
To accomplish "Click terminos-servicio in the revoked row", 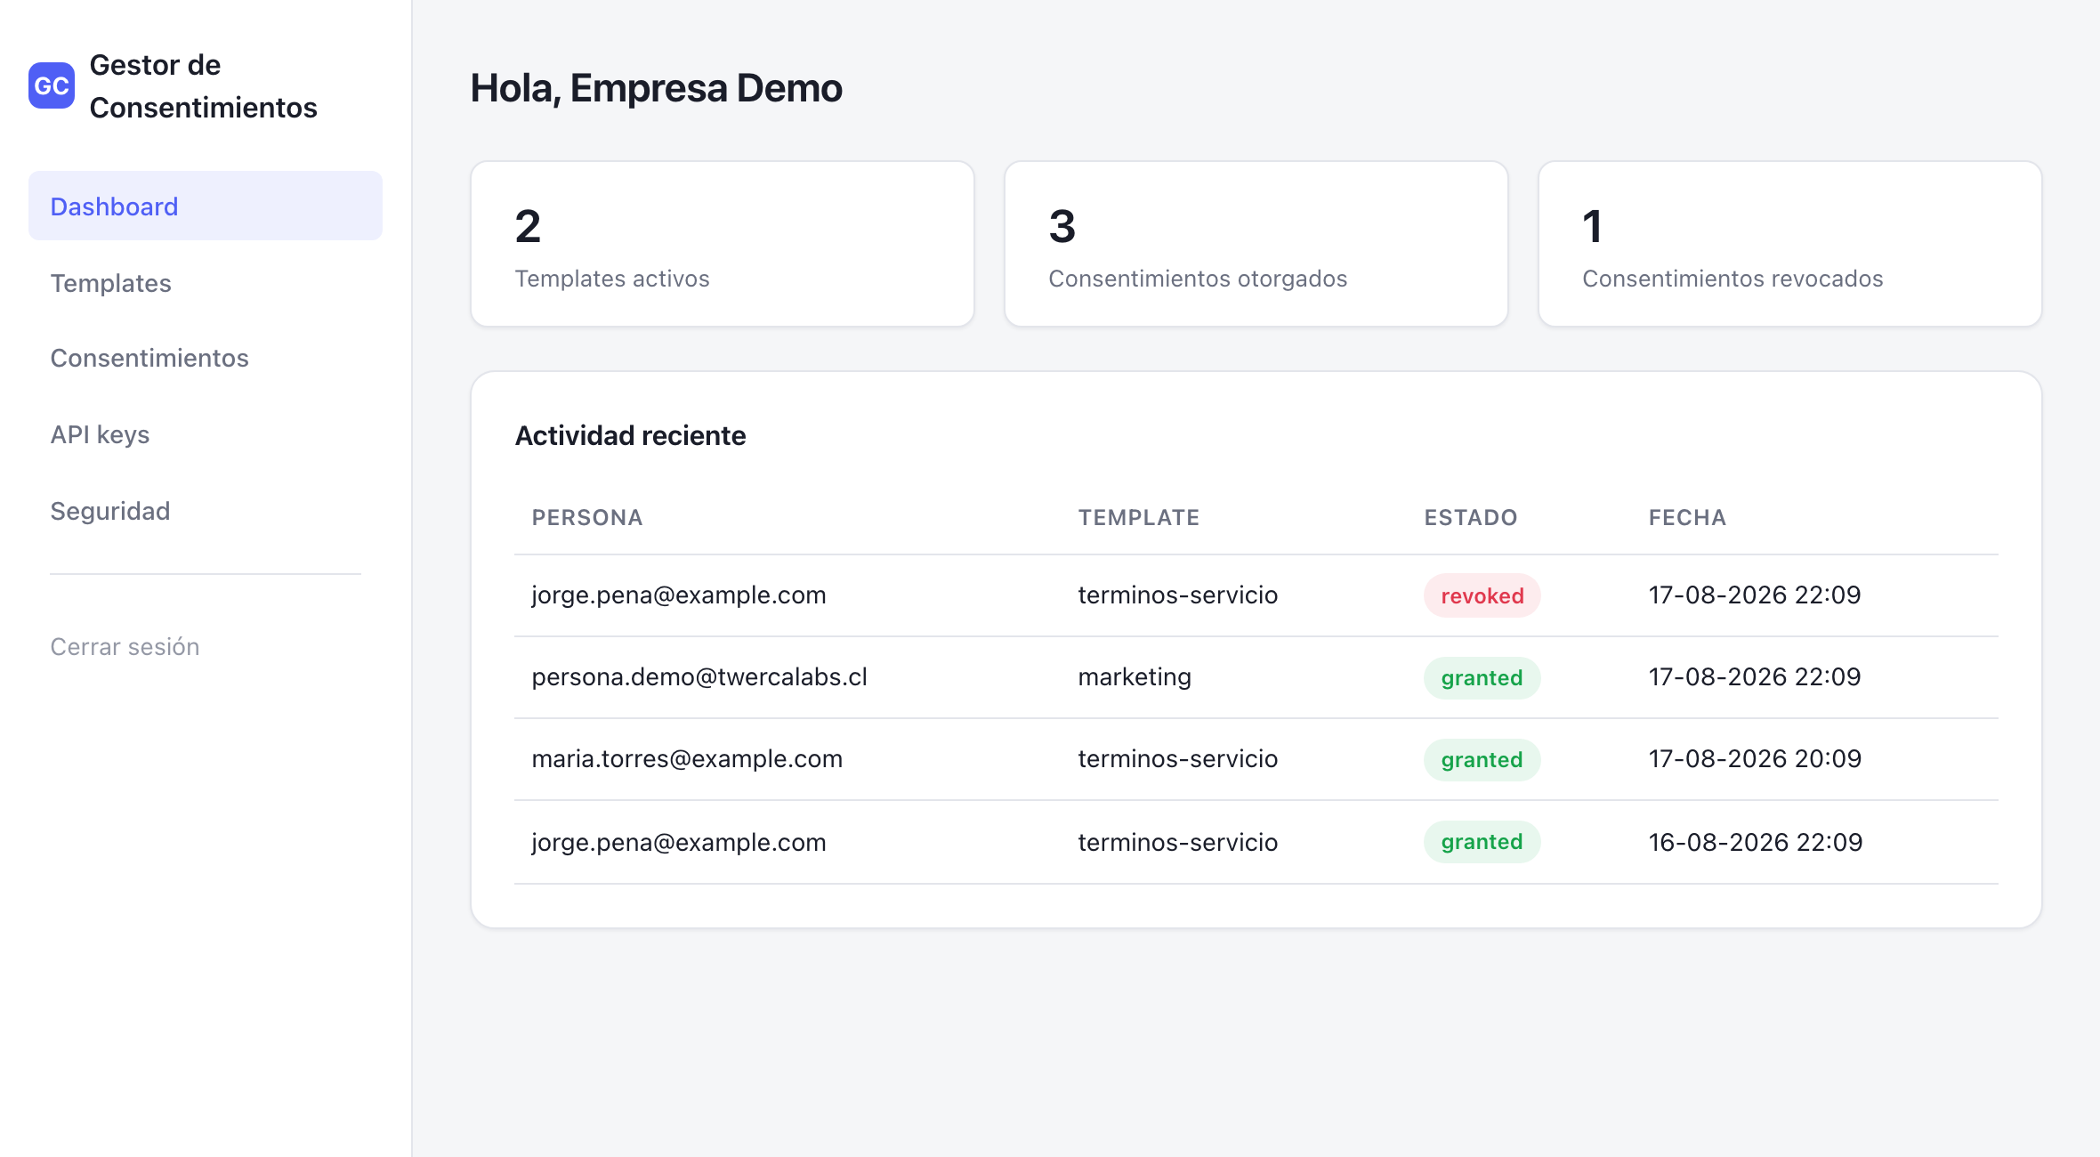I will coord(1178,595).
